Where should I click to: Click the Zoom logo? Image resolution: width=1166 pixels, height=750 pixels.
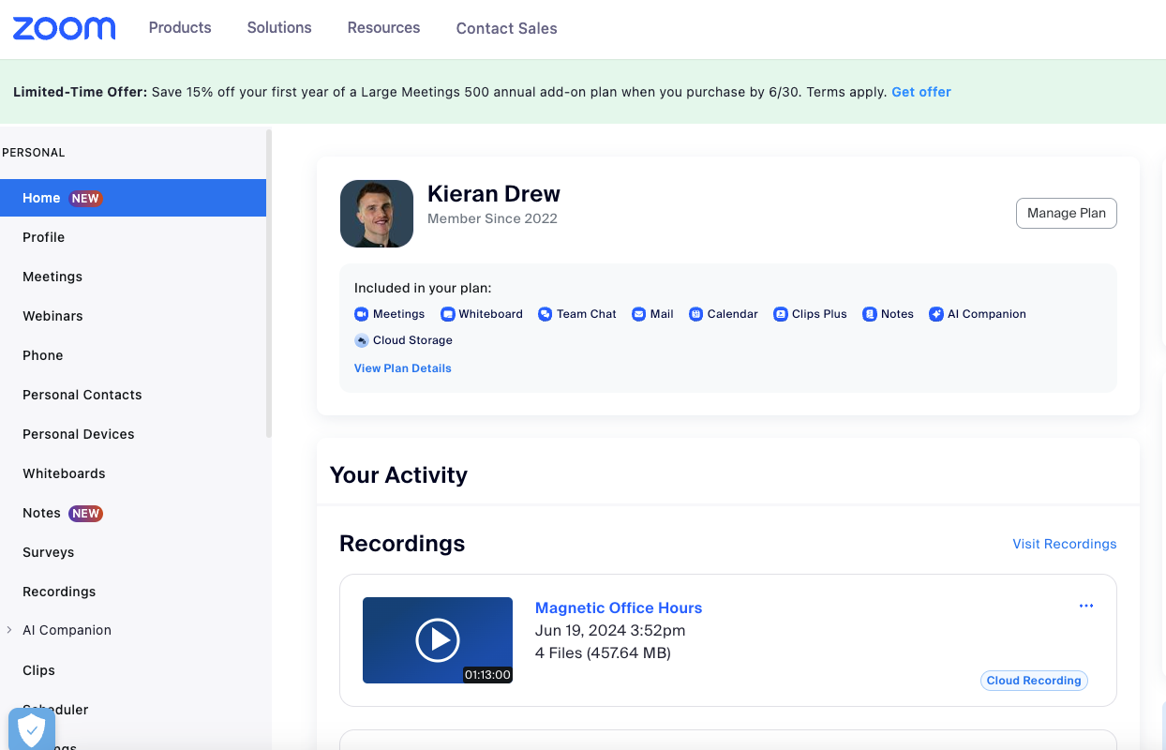64,28
